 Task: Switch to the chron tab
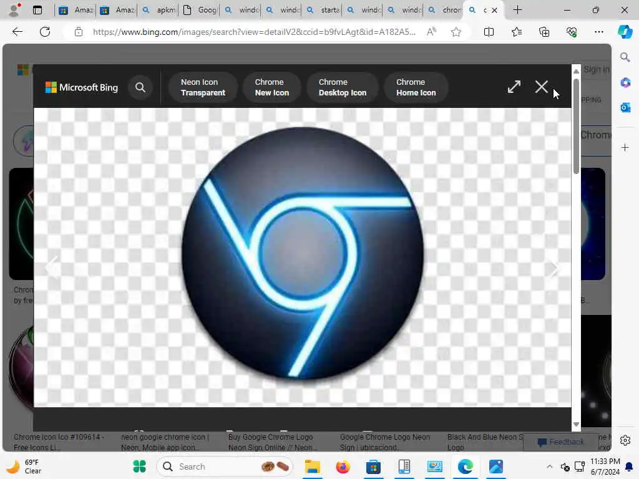click(444, 10)
